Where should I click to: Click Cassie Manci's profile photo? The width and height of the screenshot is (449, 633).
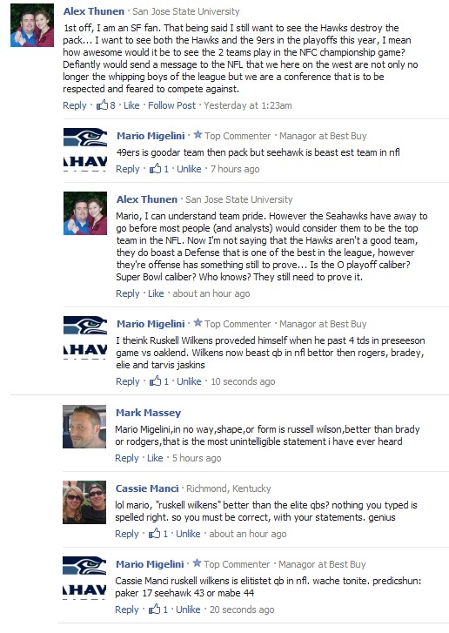click(84, 502)
